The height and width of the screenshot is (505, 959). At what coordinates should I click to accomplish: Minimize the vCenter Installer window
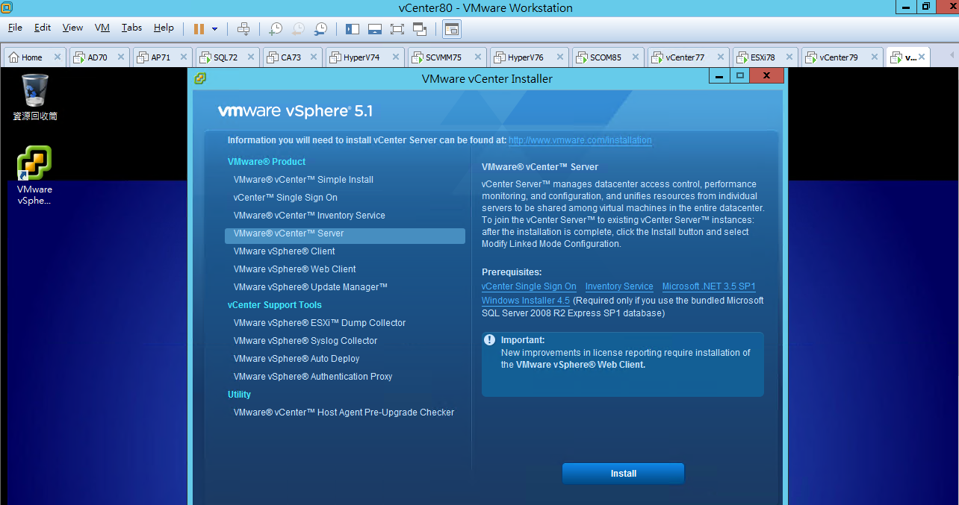[x=719, y=76]
